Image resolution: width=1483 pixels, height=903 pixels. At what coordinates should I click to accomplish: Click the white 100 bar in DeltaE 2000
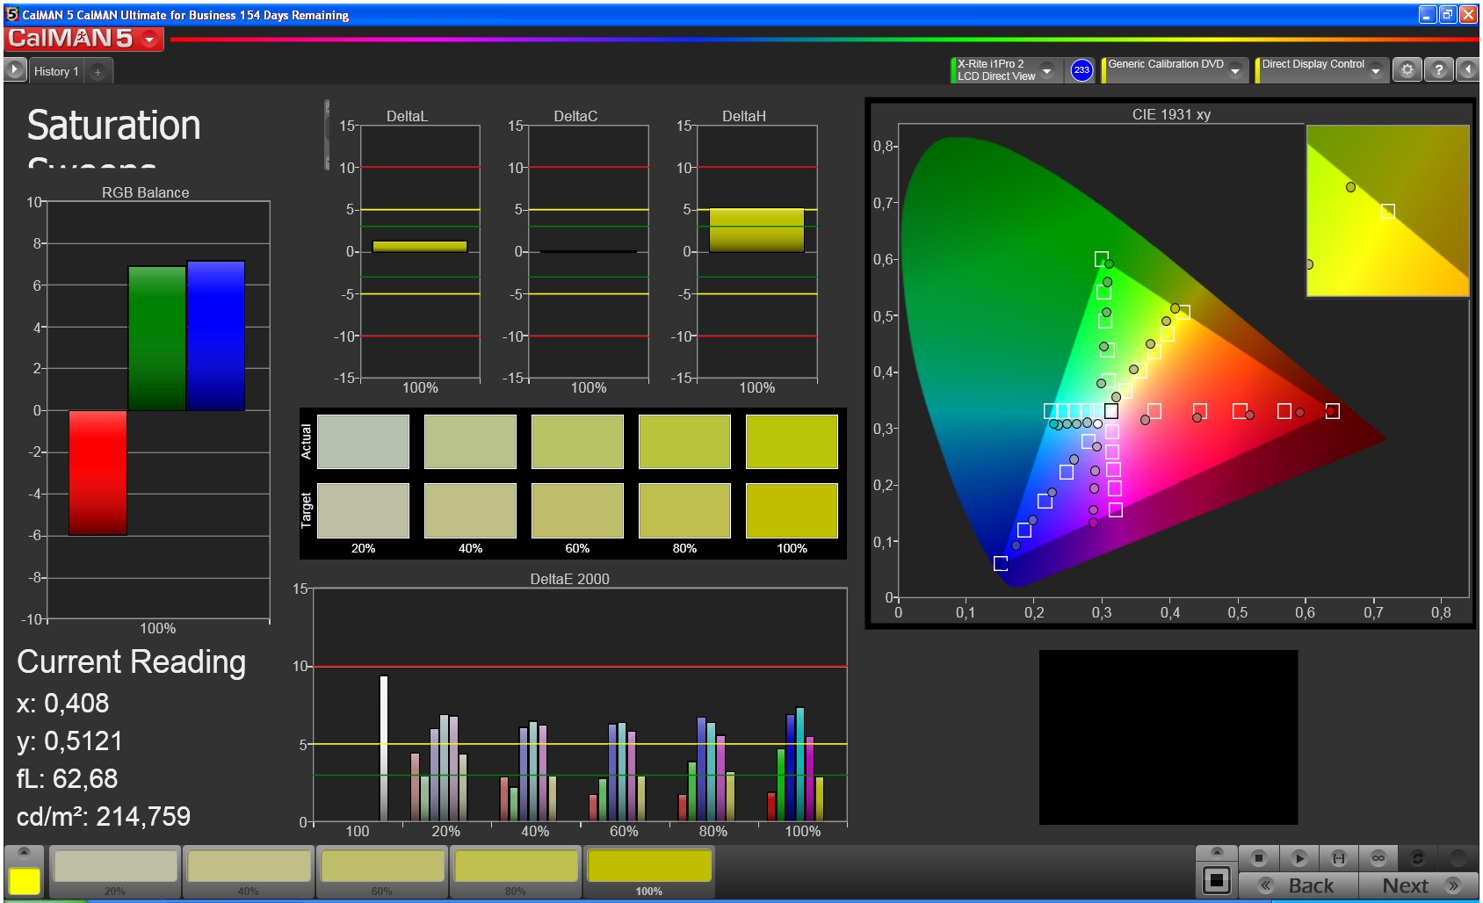(383, 748)
